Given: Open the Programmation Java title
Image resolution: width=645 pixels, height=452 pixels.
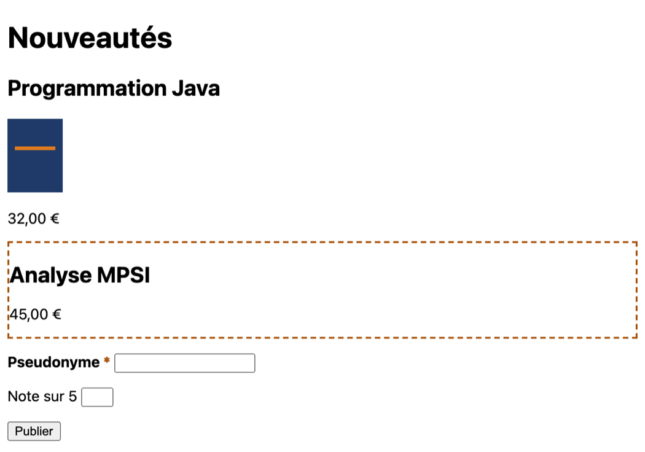Looking at the screenshot, I should point(114,88).
